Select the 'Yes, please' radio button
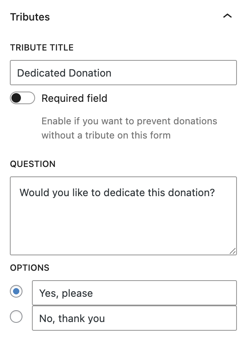Screen dimensions: 246x339 (16, 292)
